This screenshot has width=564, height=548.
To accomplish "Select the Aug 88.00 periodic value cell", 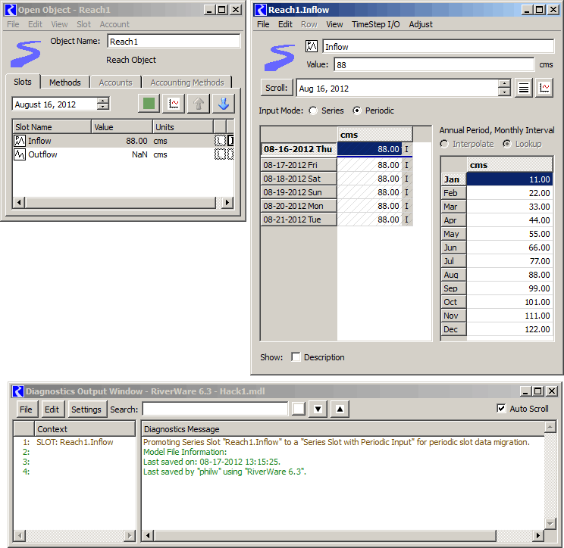I will coord(509,275).
